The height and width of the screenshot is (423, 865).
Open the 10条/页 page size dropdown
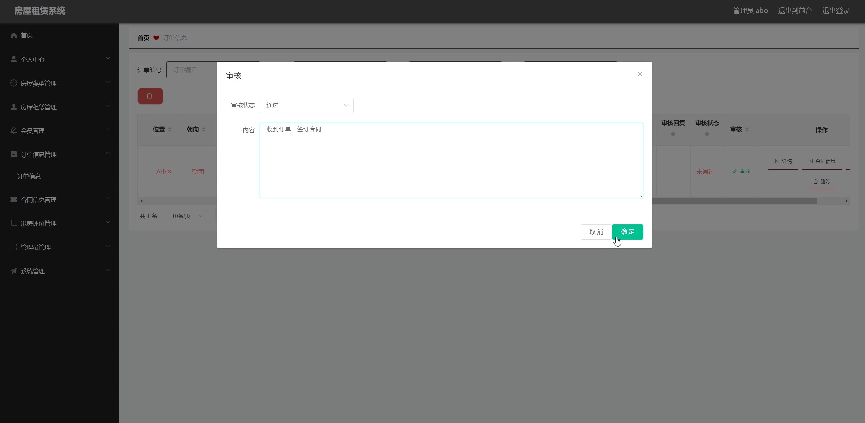click(x=185, y=216)
